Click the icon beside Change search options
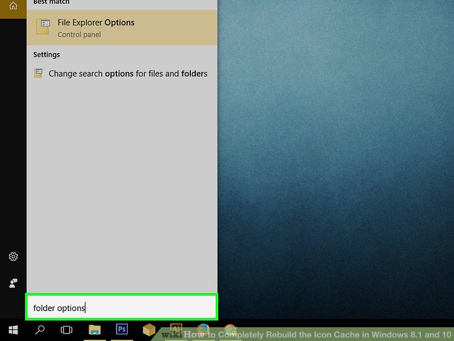 tap(38, 73)
